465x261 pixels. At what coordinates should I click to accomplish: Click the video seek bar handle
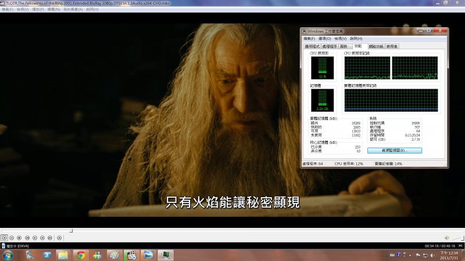click(x=71, y=230)
